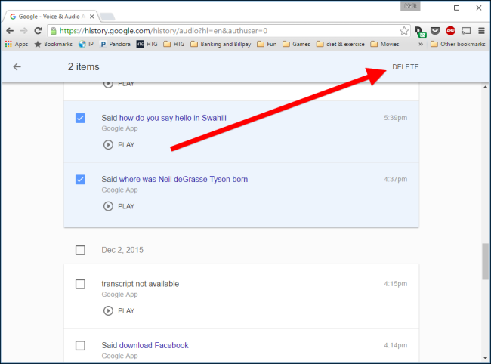Select the Google Voice & Audio tab
Screen dimensions: 491x364
[x=51, y=17]
